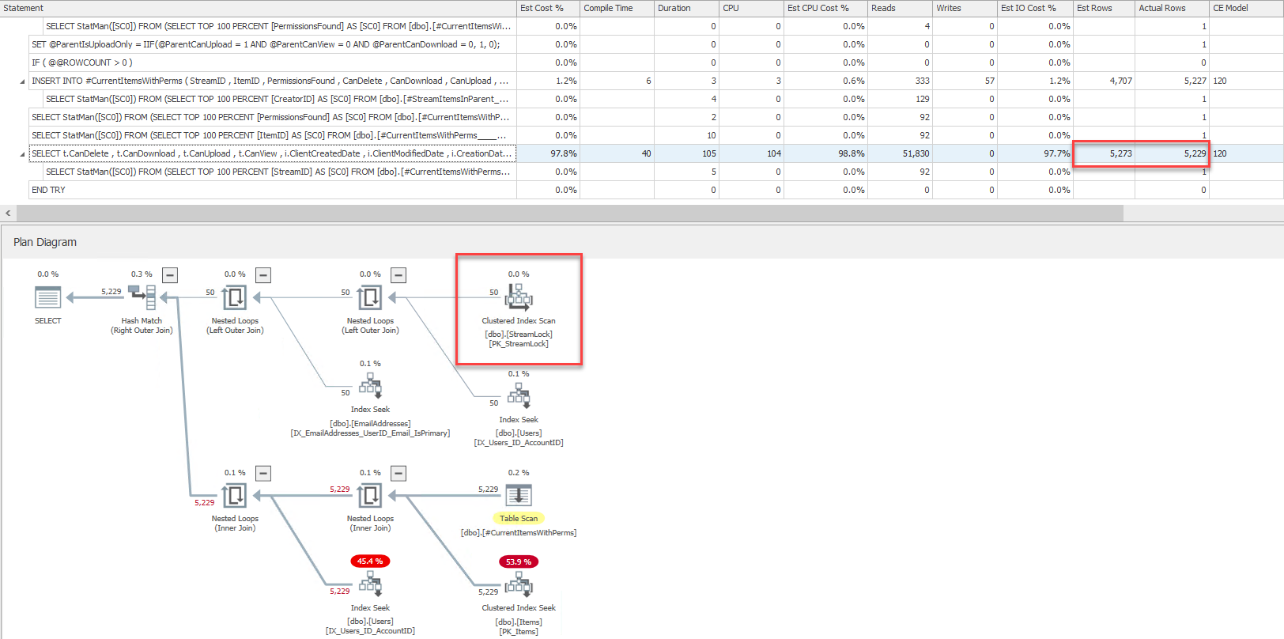Select the SELECT t.CanDelete statement text
This screenshot has height=639, width=1284.
pos(272,153)
